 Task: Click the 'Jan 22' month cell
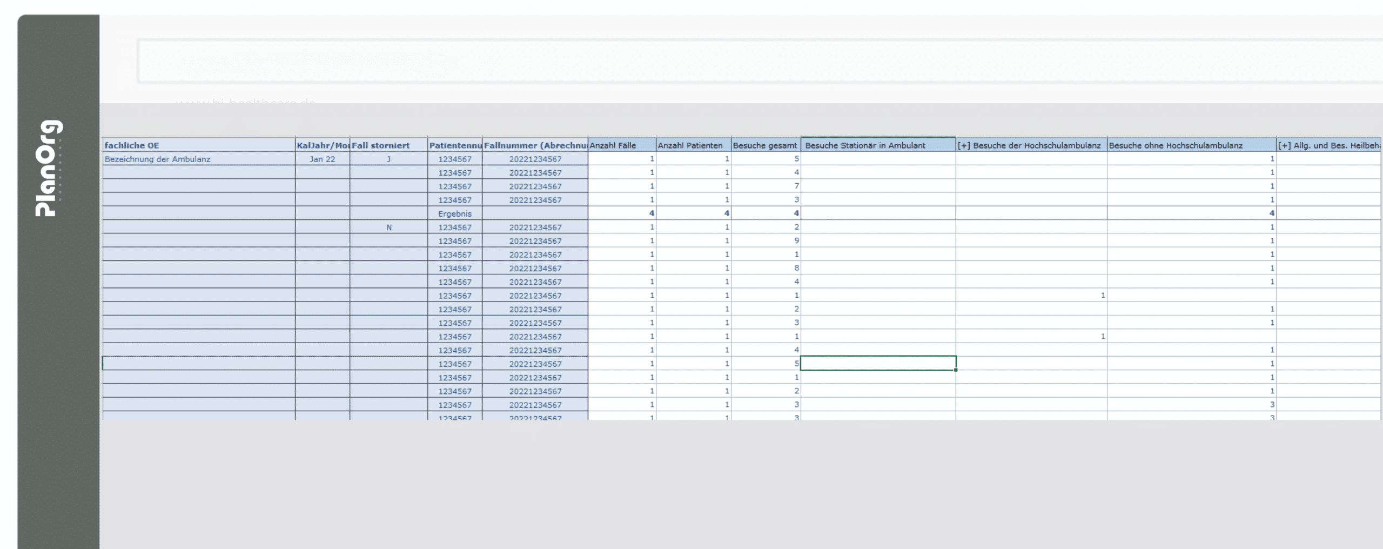323,159
